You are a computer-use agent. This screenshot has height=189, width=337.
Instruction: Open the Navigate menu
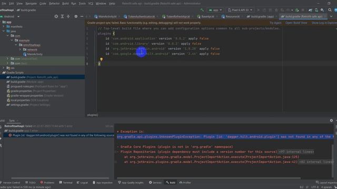pos(31,4)
